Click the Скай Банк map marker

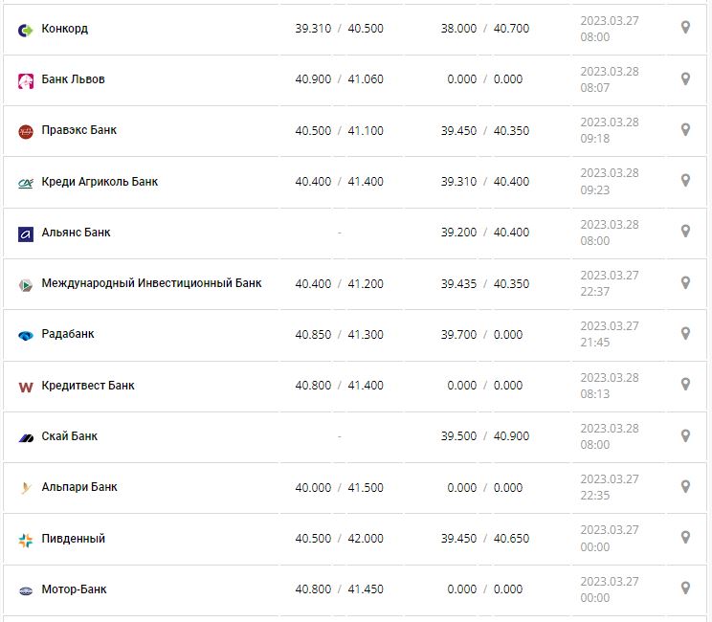pyautogui.click(x=685, y=435)
